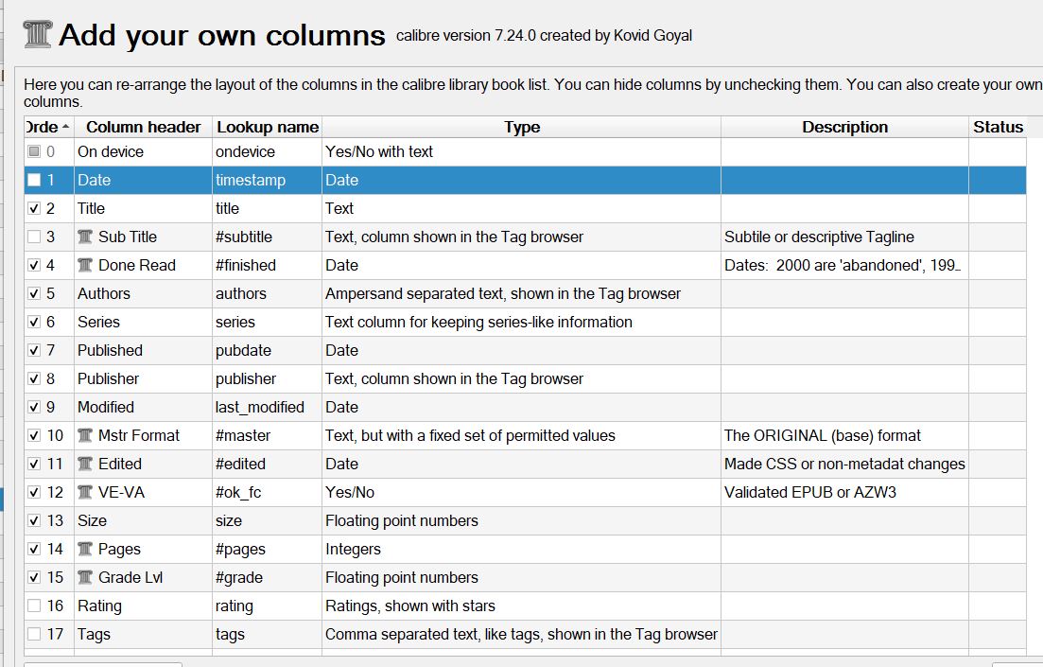Check the Rating column checkbox
This screenshot has width=1043, height=667.
coord(34,606)
